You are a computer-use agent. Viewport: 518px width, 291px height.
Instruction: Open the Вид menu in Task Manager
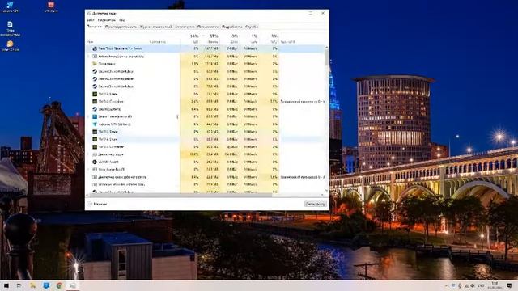click(122, 20)
